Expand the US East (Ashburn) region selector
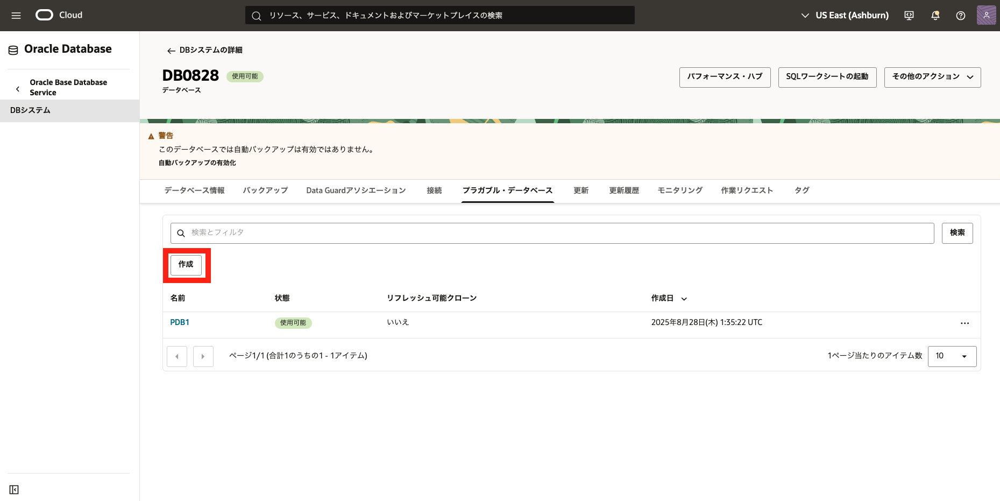Viewport: 1000px width, 501px height. tap(845, 16)
